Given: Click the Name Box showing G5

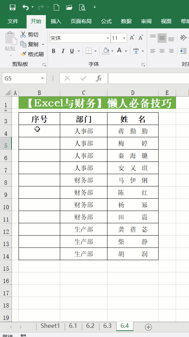Looking at the screenshot, I should pyautogui.click(x=21, y=78).
